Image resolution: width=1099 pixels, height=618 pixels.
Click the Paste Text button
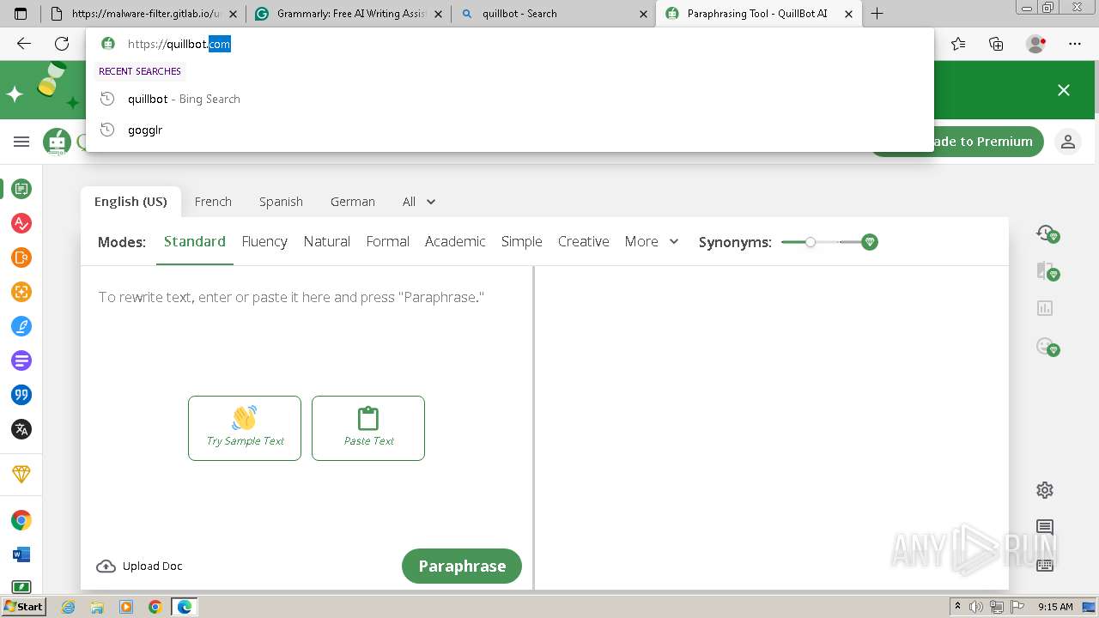pyautogui.click(x=368, y=428)
